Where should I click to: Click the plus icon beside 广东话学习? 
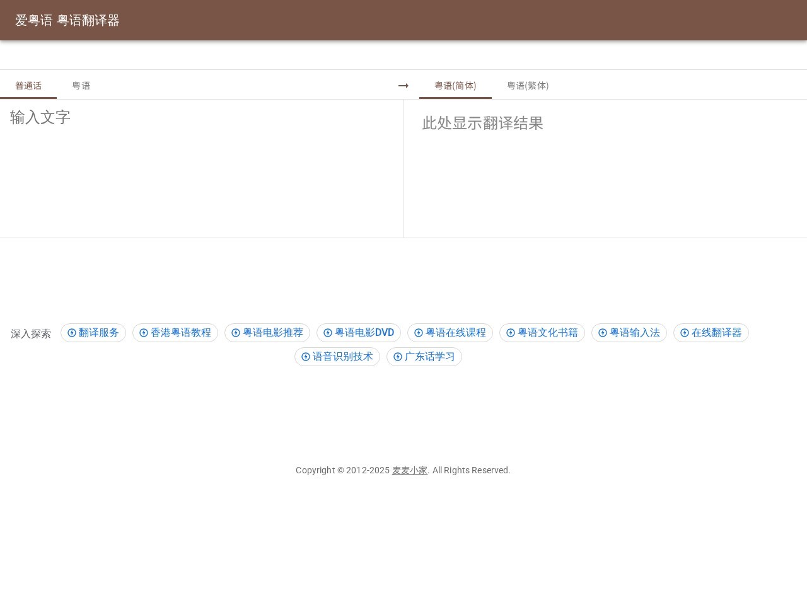tap(398, 357)
